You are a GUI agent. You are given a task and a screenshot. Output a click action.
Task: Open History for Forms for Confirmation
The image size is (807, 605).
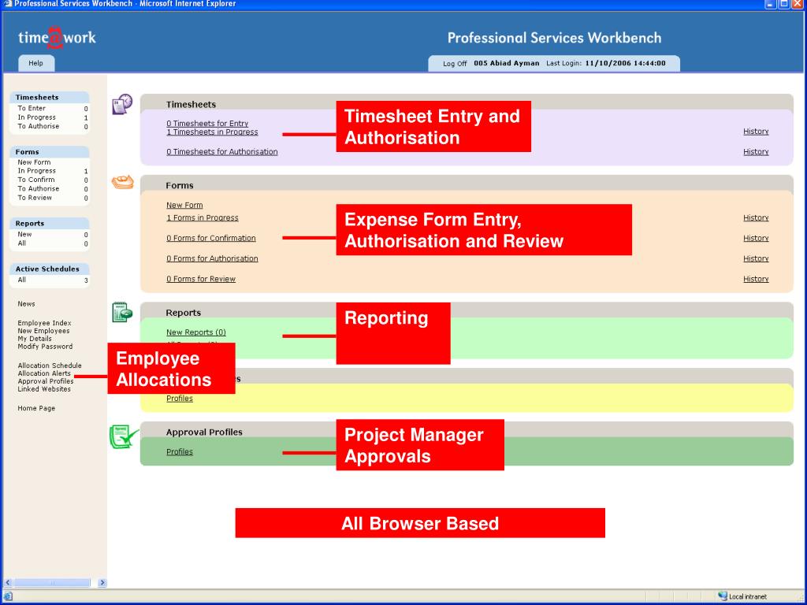(x=756, y=238)
